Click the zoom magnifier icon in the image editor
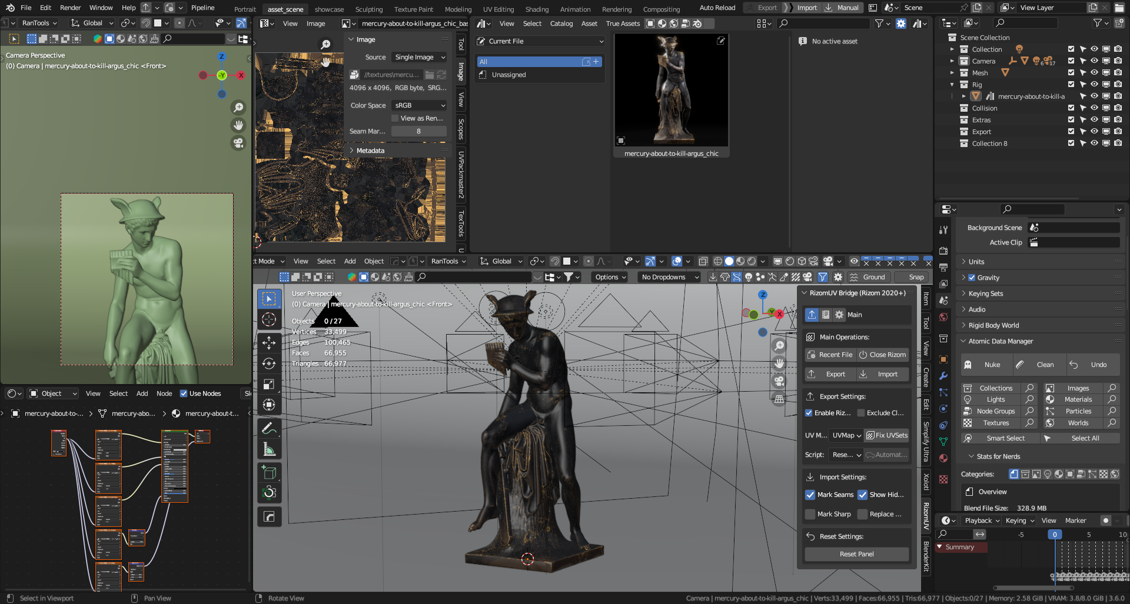 [325, 44]
